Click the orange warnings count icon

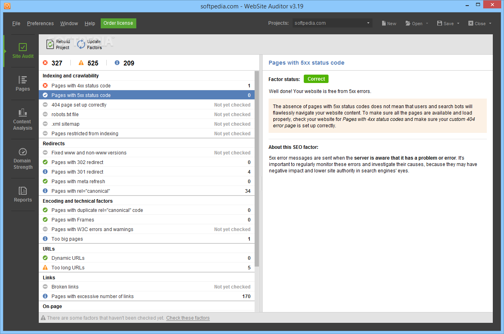[81, 63]
